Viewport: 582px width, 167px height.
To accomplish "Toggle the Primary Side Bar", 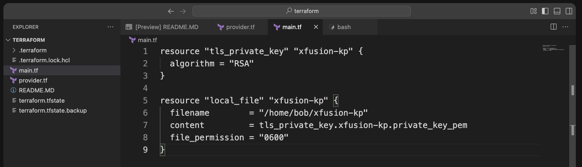I will (545, 11).
